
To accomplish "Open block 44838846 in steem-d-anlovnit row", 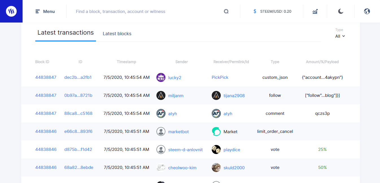I will 46,149.
